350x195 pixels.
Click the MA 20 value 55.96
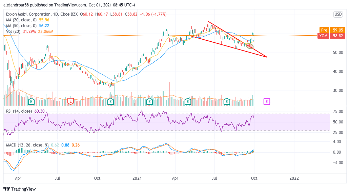tap(44, 20)
